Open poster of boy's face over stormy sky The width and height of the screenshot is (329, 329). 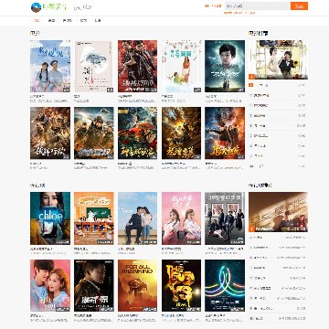coord(225,66)
